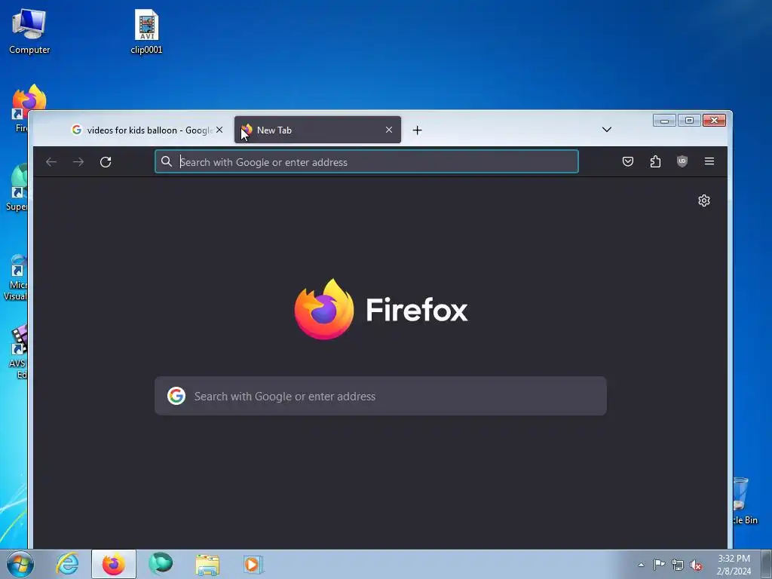Screen dimensions: 772x579
Task: Open the Windows Start menu
Action: coord(20,564)
